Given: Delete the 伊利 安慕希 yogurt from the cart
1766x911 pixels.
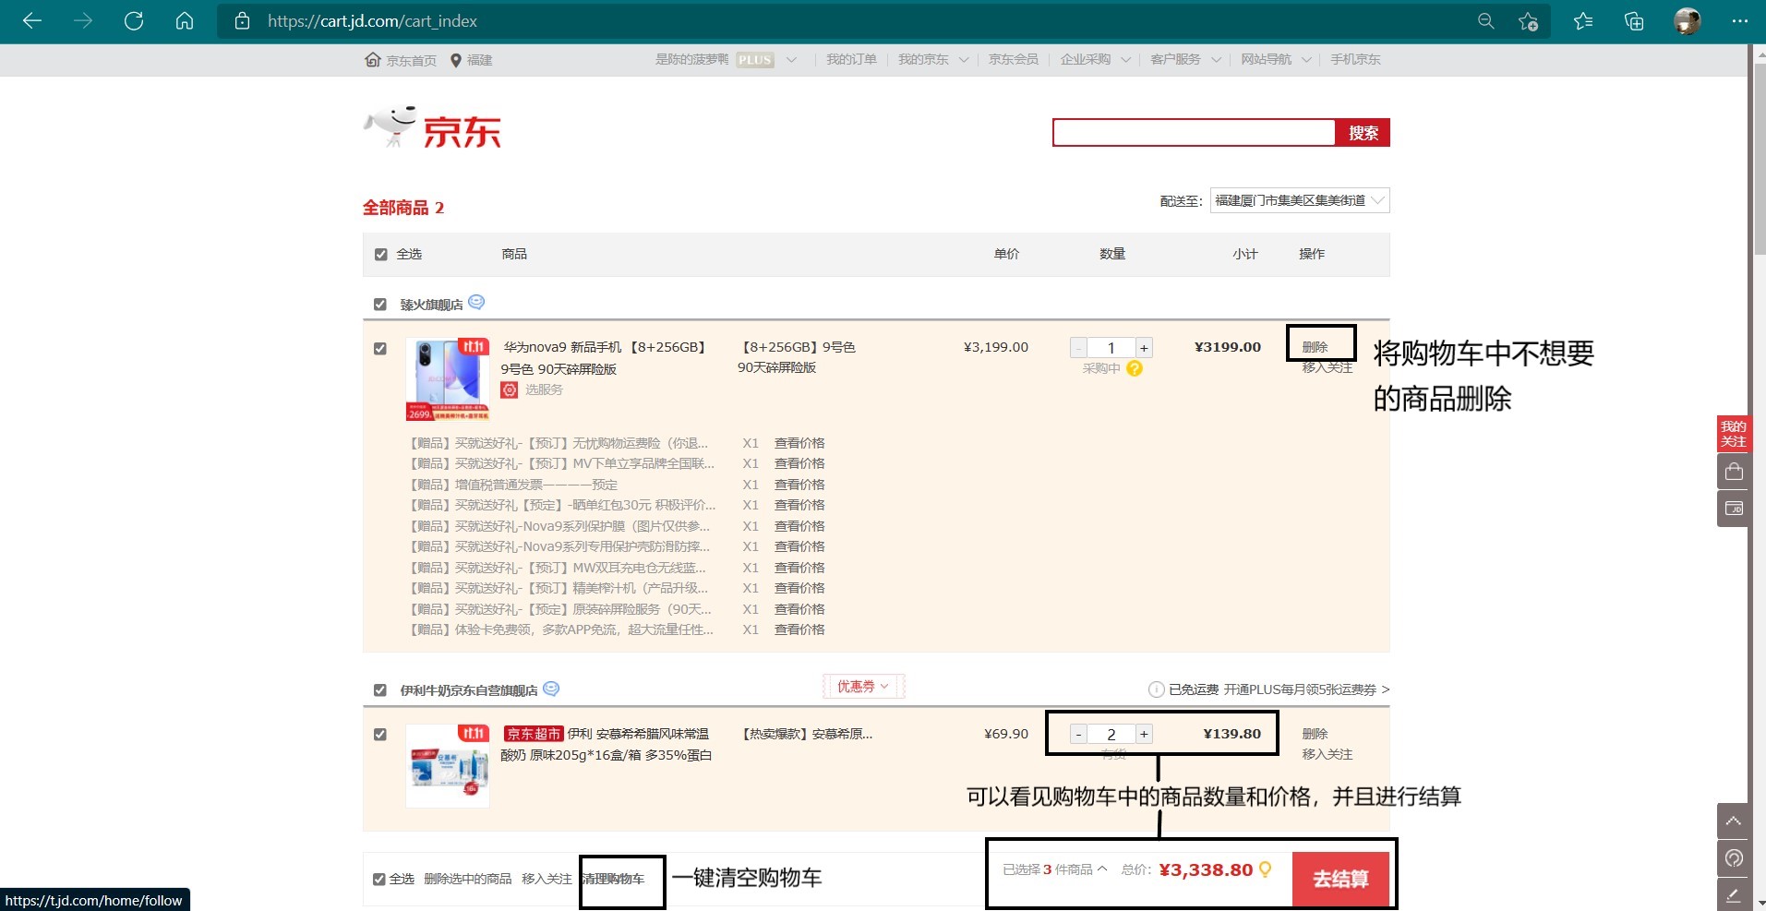Looking at the screenshot, I should click(x=1315, y=734).
